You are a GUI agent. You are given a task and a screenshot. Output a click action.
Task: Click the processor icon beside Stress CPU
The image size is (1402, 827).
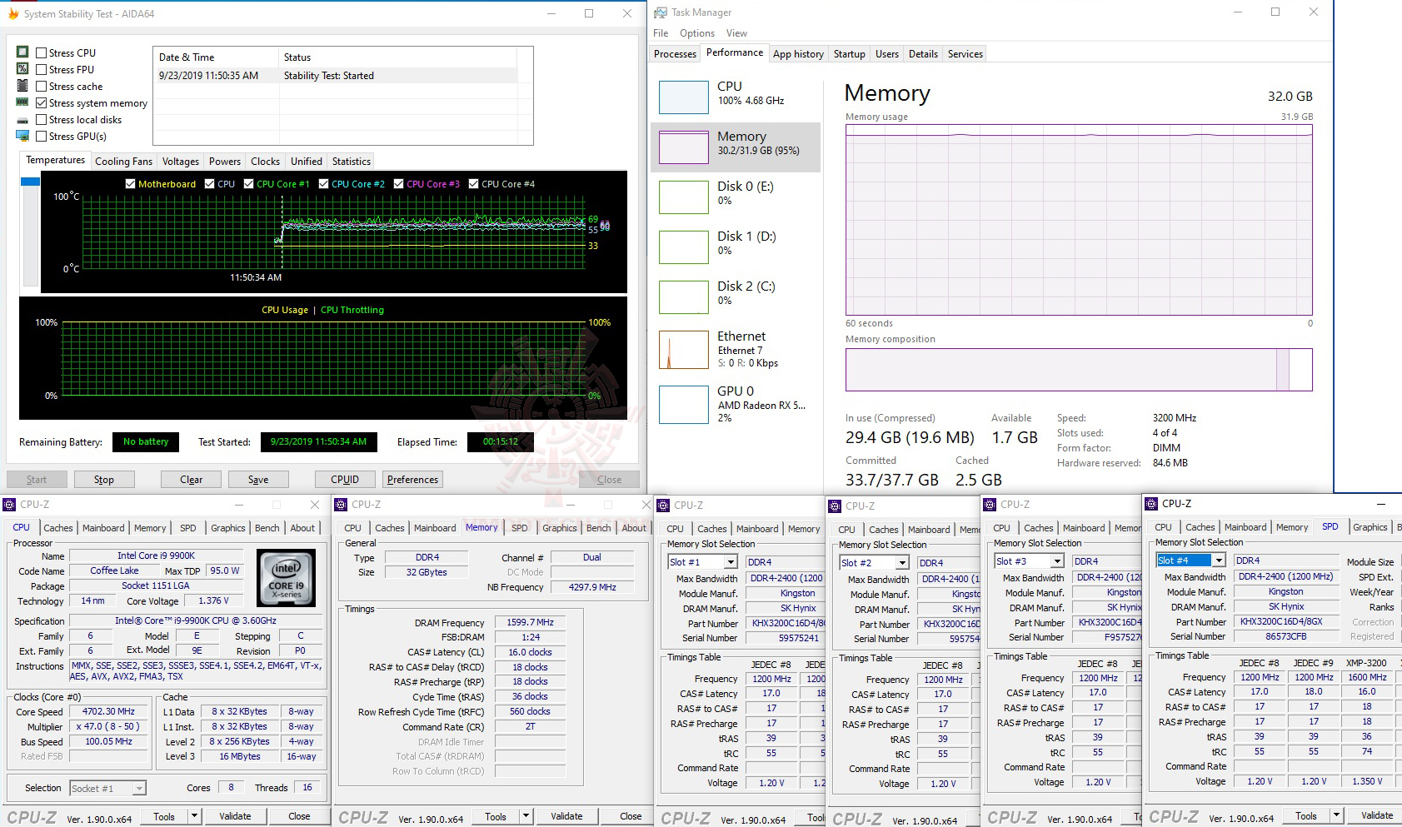pos(22,52)
